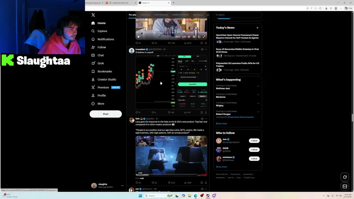This screenshot has width=354, height=199.
Task: Open more options for Wrigley trend
Action: click(x=258, y=103)
